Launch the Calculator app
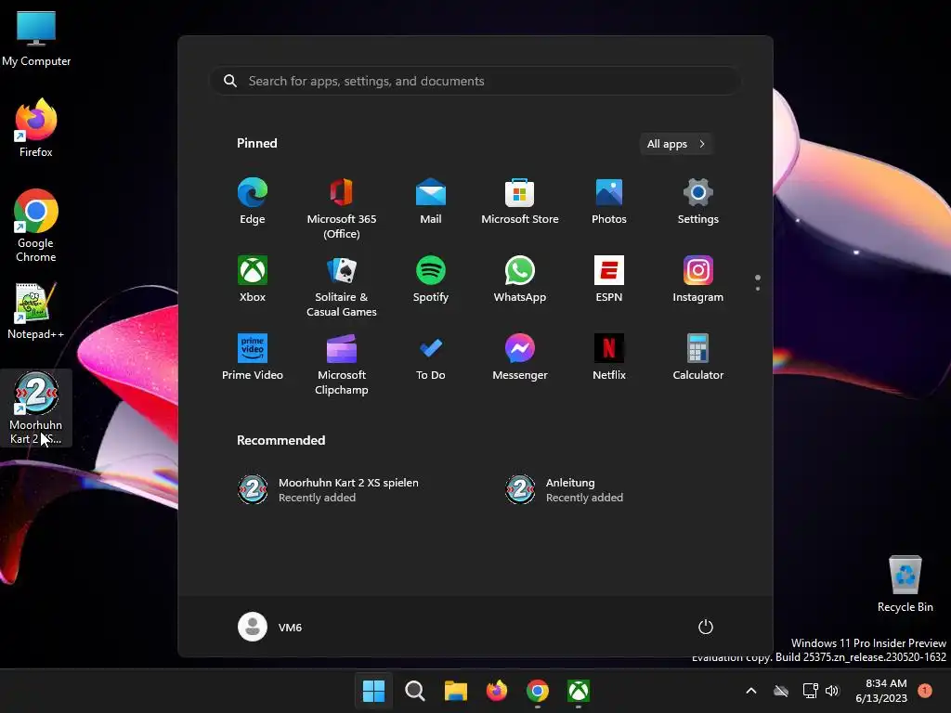This screenshot has height=713, width=951. tap(698, 357)
